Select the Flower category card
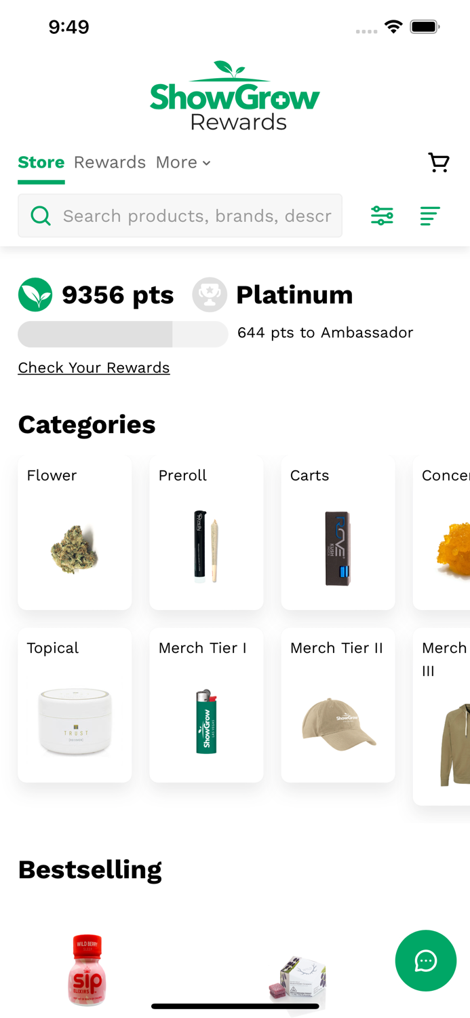470x1018 pixels. coord(75,532)
